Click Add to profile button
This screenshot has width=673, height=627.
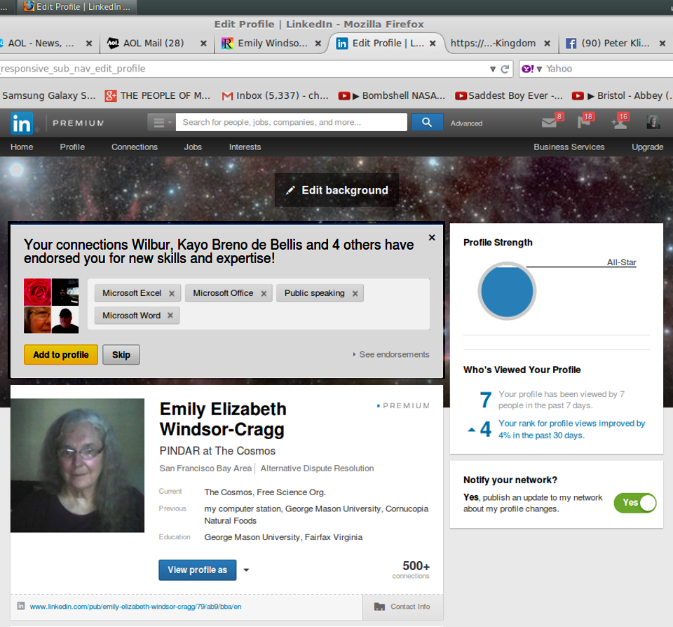[x=61, y=355]
